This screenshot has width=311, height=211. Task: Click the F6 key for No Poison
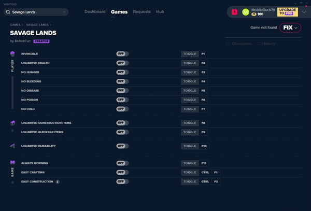tap(203, 100)
